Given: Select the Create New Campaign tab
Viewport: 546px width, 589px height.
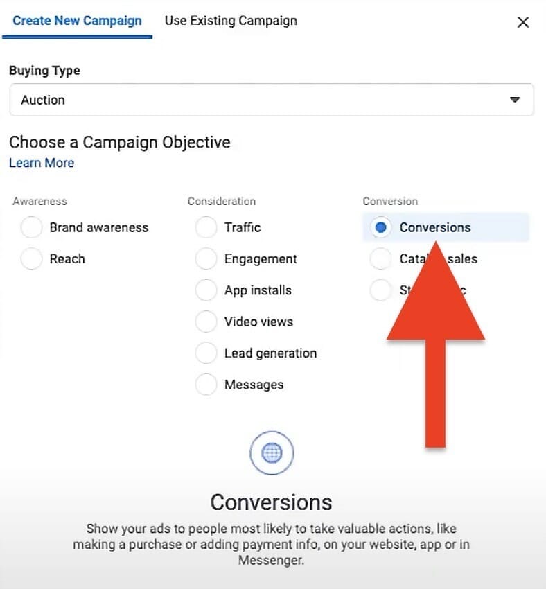Looking at the screenshot, I should click(76, 21).
